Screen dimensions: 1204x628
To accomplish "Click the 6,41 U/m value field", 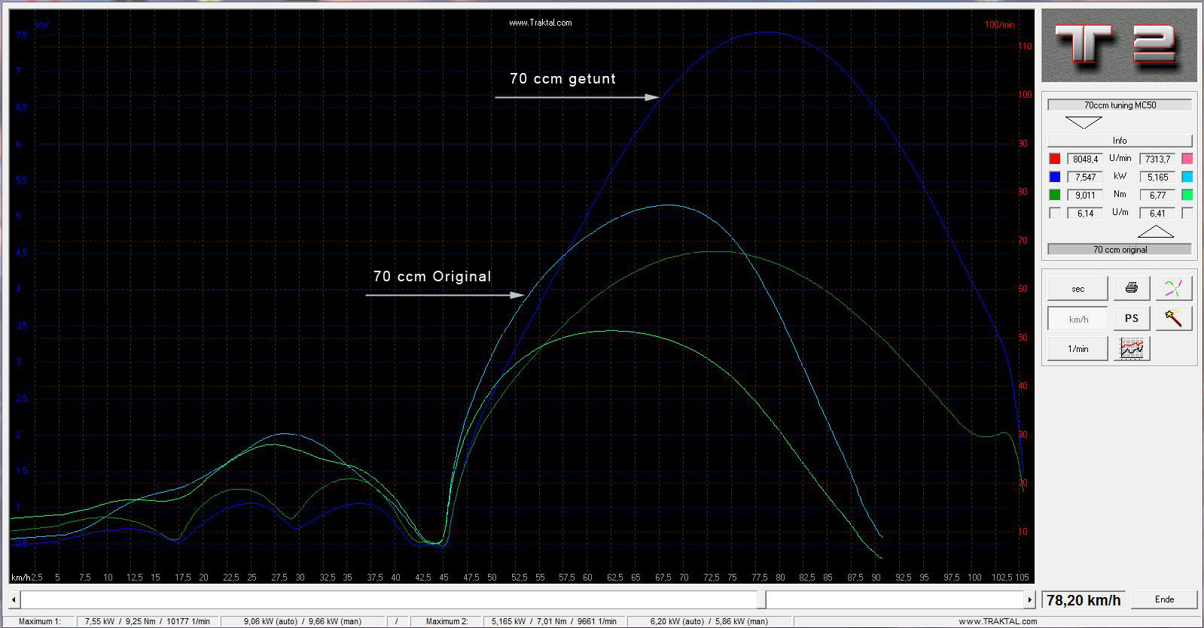I will tap(1157, 213).
